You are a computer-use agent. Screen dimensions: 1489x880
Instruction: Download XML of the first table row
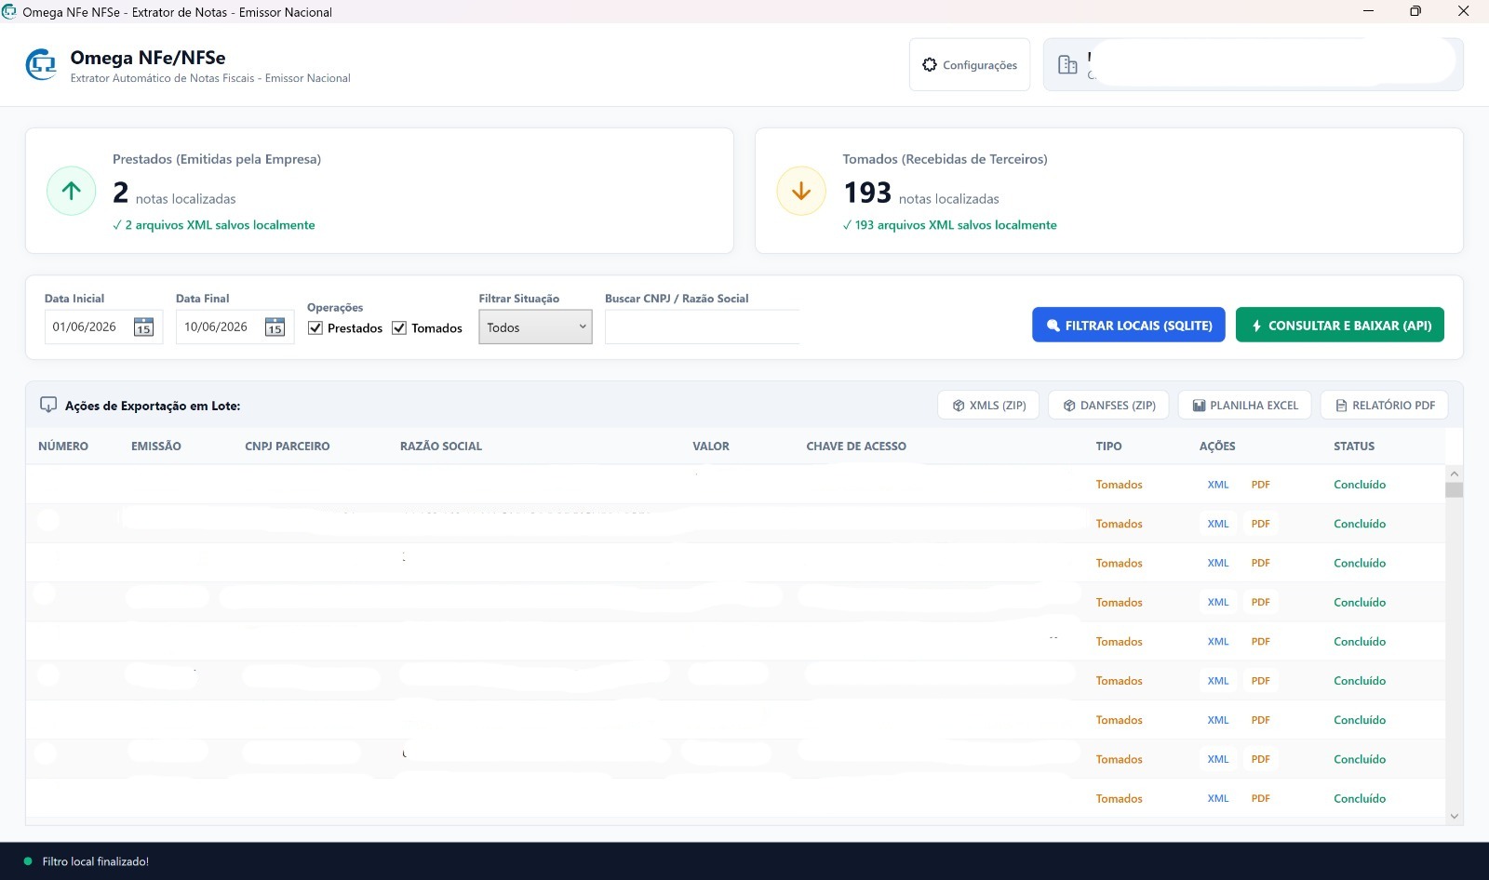[1218, 485]
